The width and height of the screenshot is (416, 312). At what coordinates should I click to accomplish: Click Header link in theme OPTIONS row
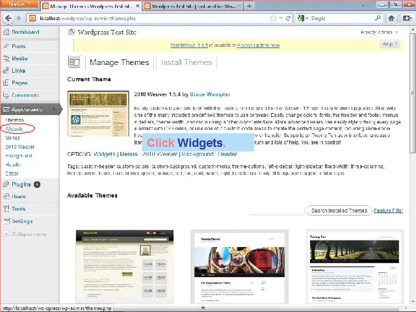(x=227, y=154)
